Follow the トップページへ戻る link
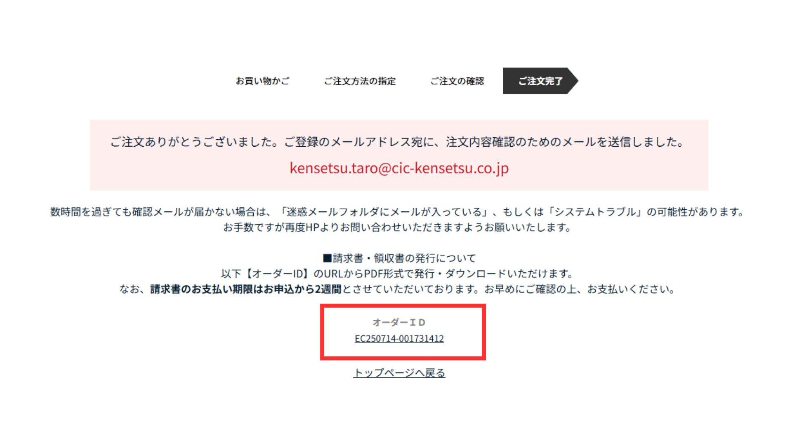 399,373
